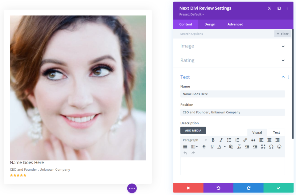The image size is (296, 195).
Task: Switch to the Advanced tab
Action: [x=235, y=24]
